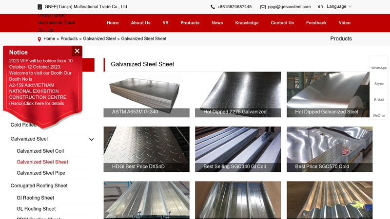
Task: Open the VR menu item
Action: coord(165,23)
